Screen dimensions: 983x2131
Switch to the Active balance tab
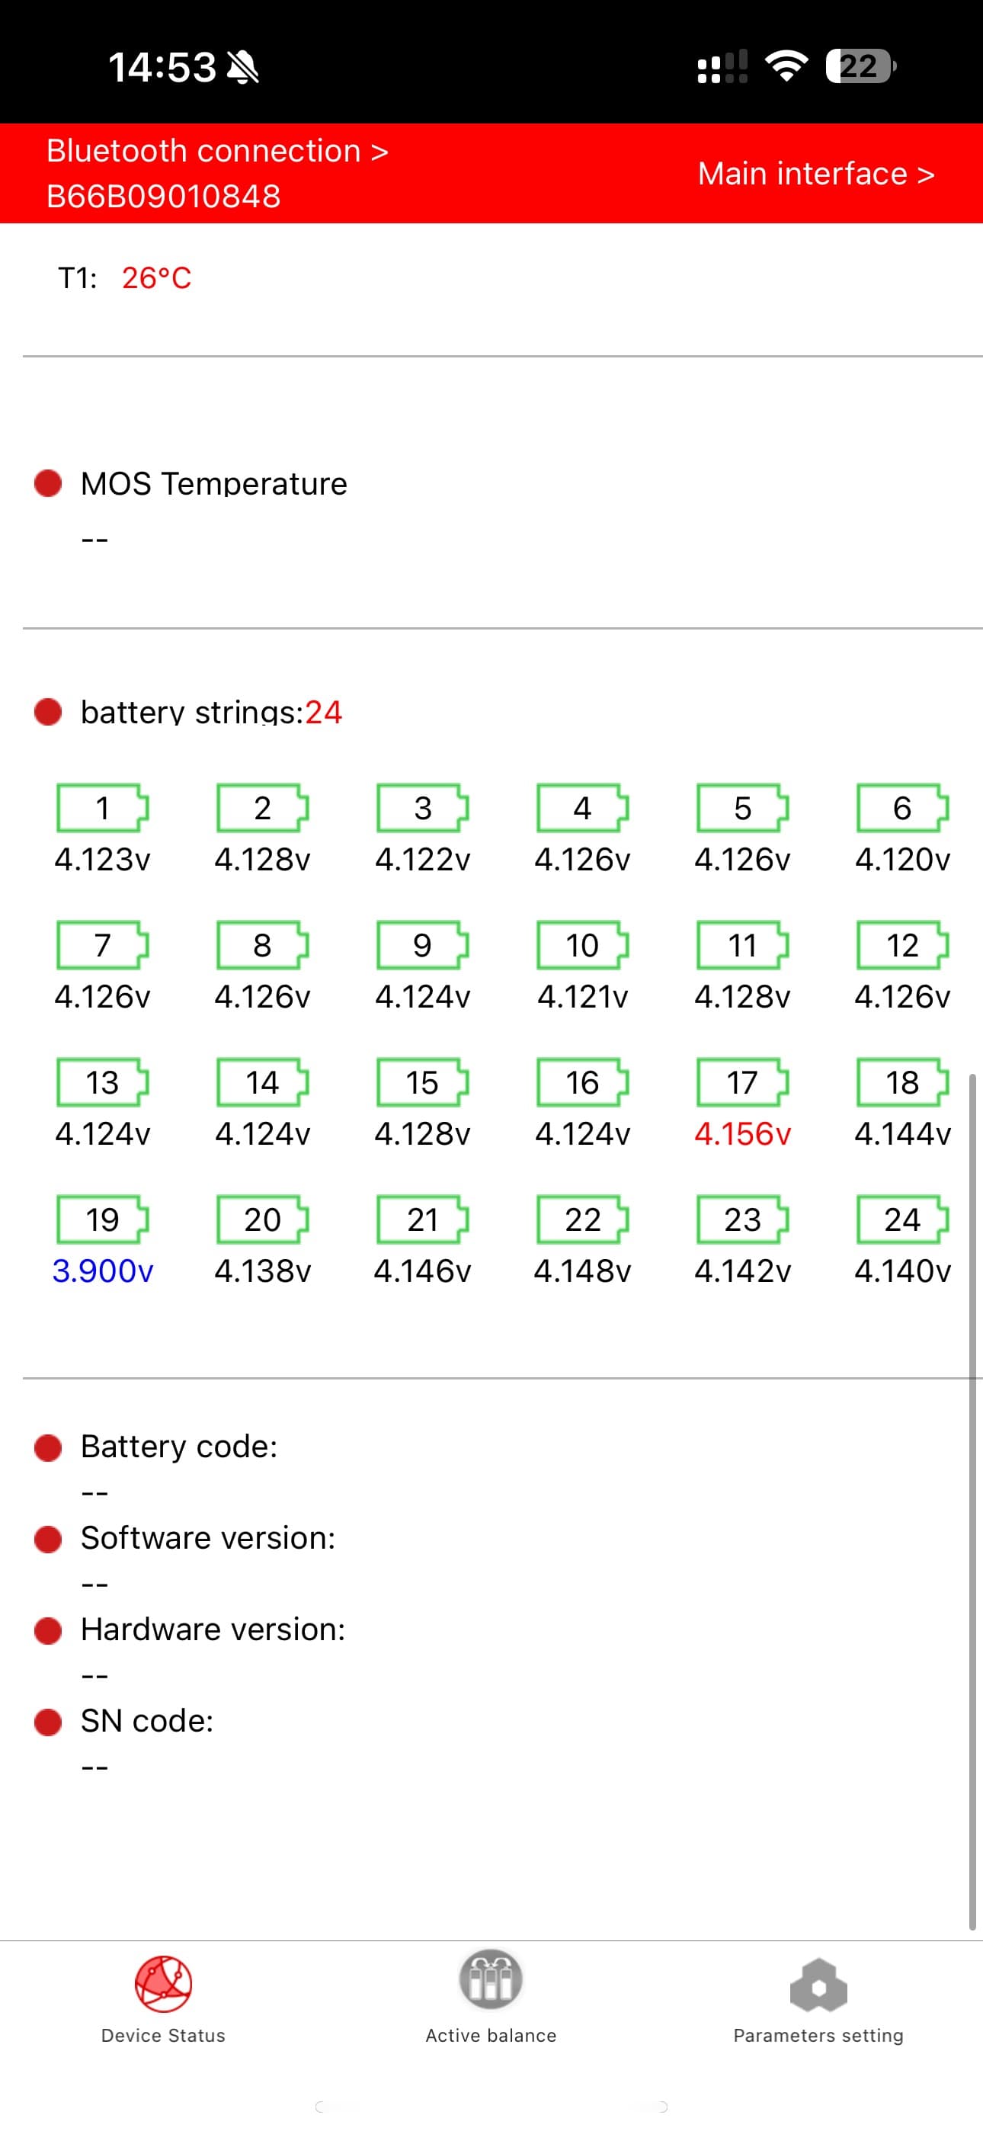491,1998
